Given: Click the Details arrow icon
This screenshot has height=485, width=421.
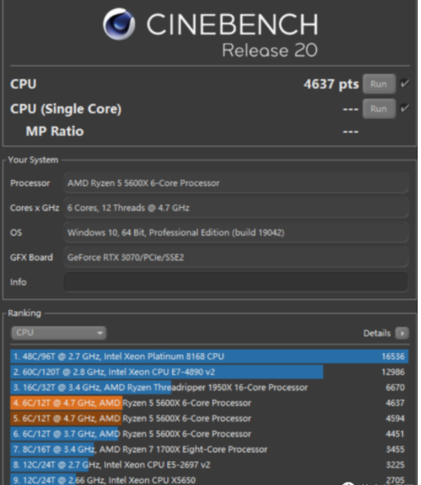Looking at the screenshot, I should point(402,333).
